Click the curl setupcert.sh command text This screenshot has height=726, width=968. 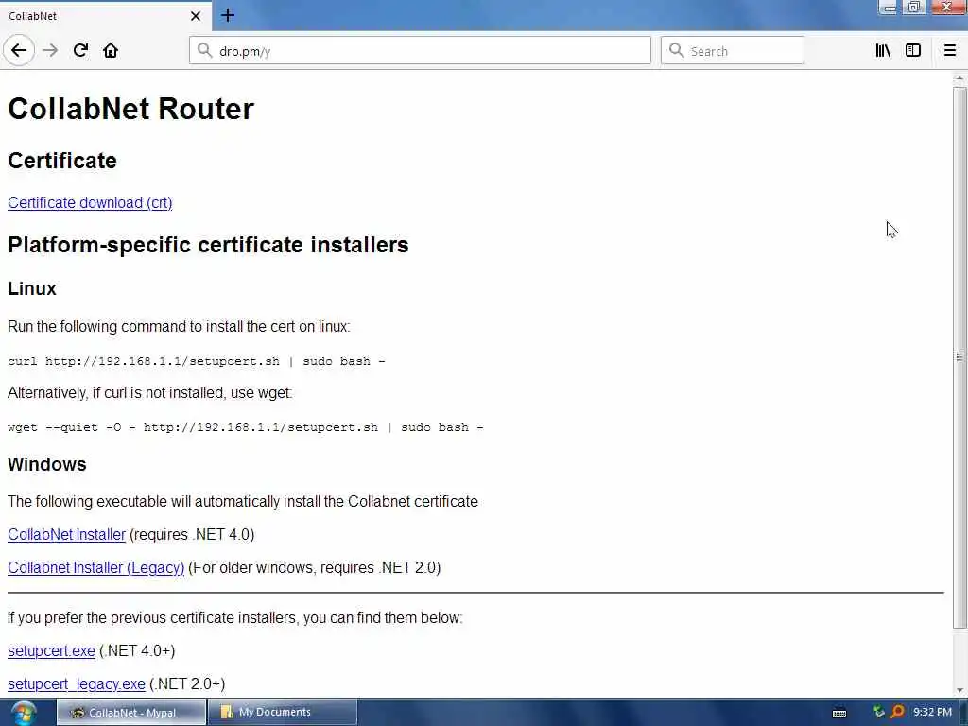point(197,362)
